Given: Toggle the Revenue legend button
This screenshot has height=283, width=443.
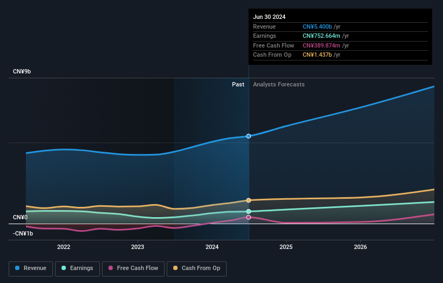Looking at the screenshot, I should (x=31, y=268).
